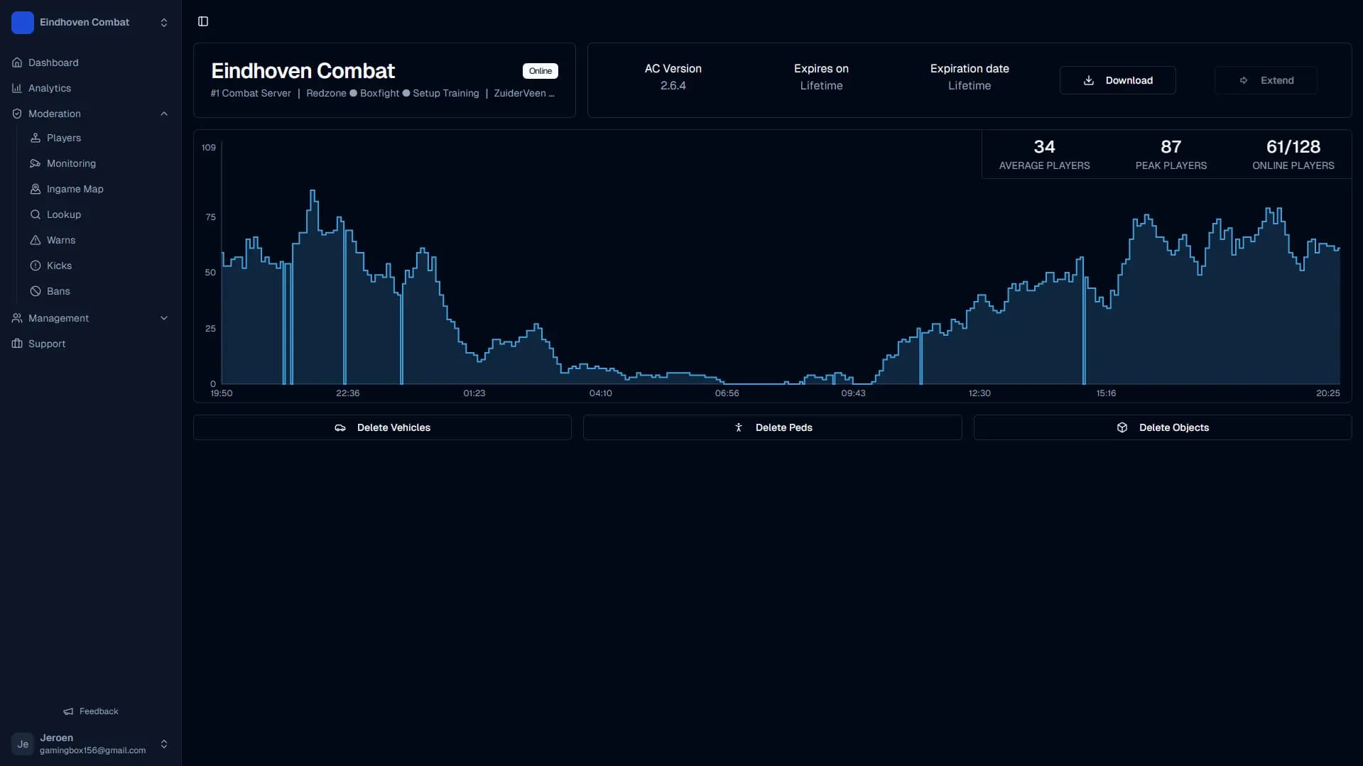The image size is (1363, 766).
Task: Open the Support page
Action: point(47,344)
